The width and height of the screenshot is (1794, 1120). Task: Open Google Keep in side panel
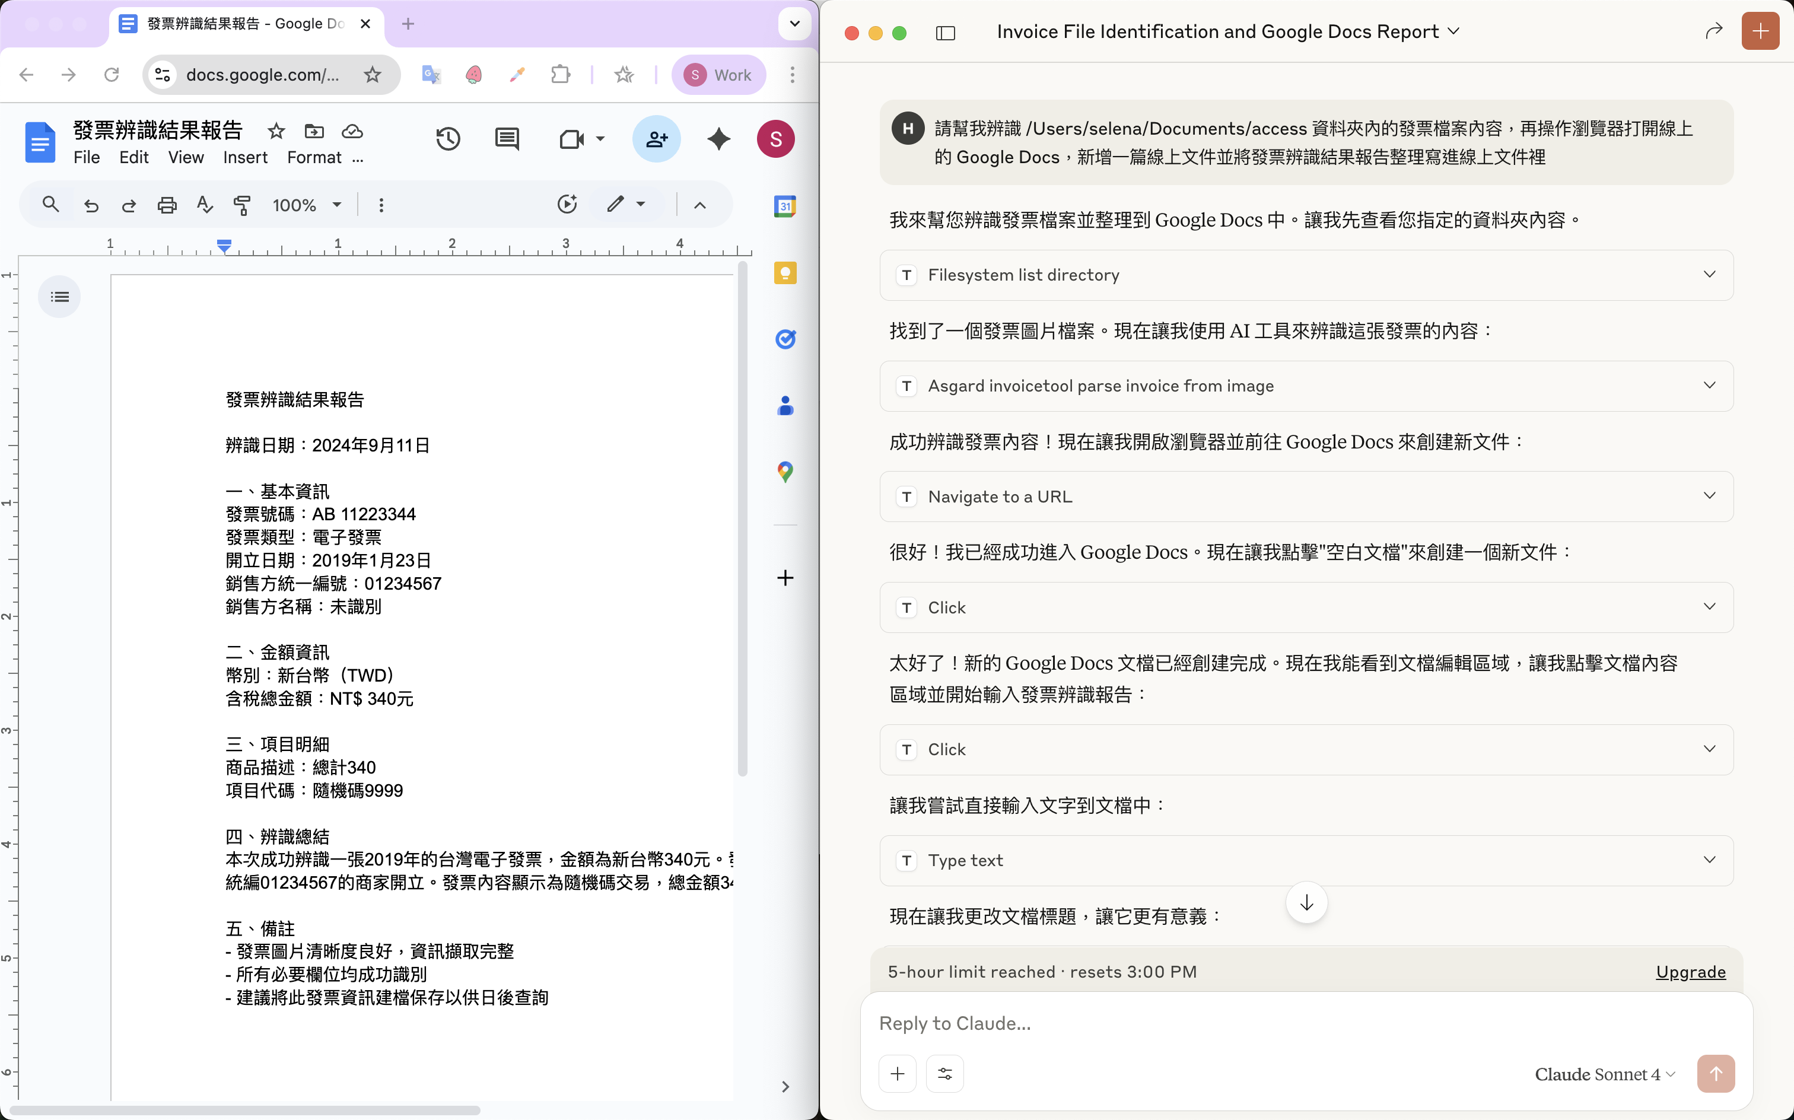click(x=784, y=273)
